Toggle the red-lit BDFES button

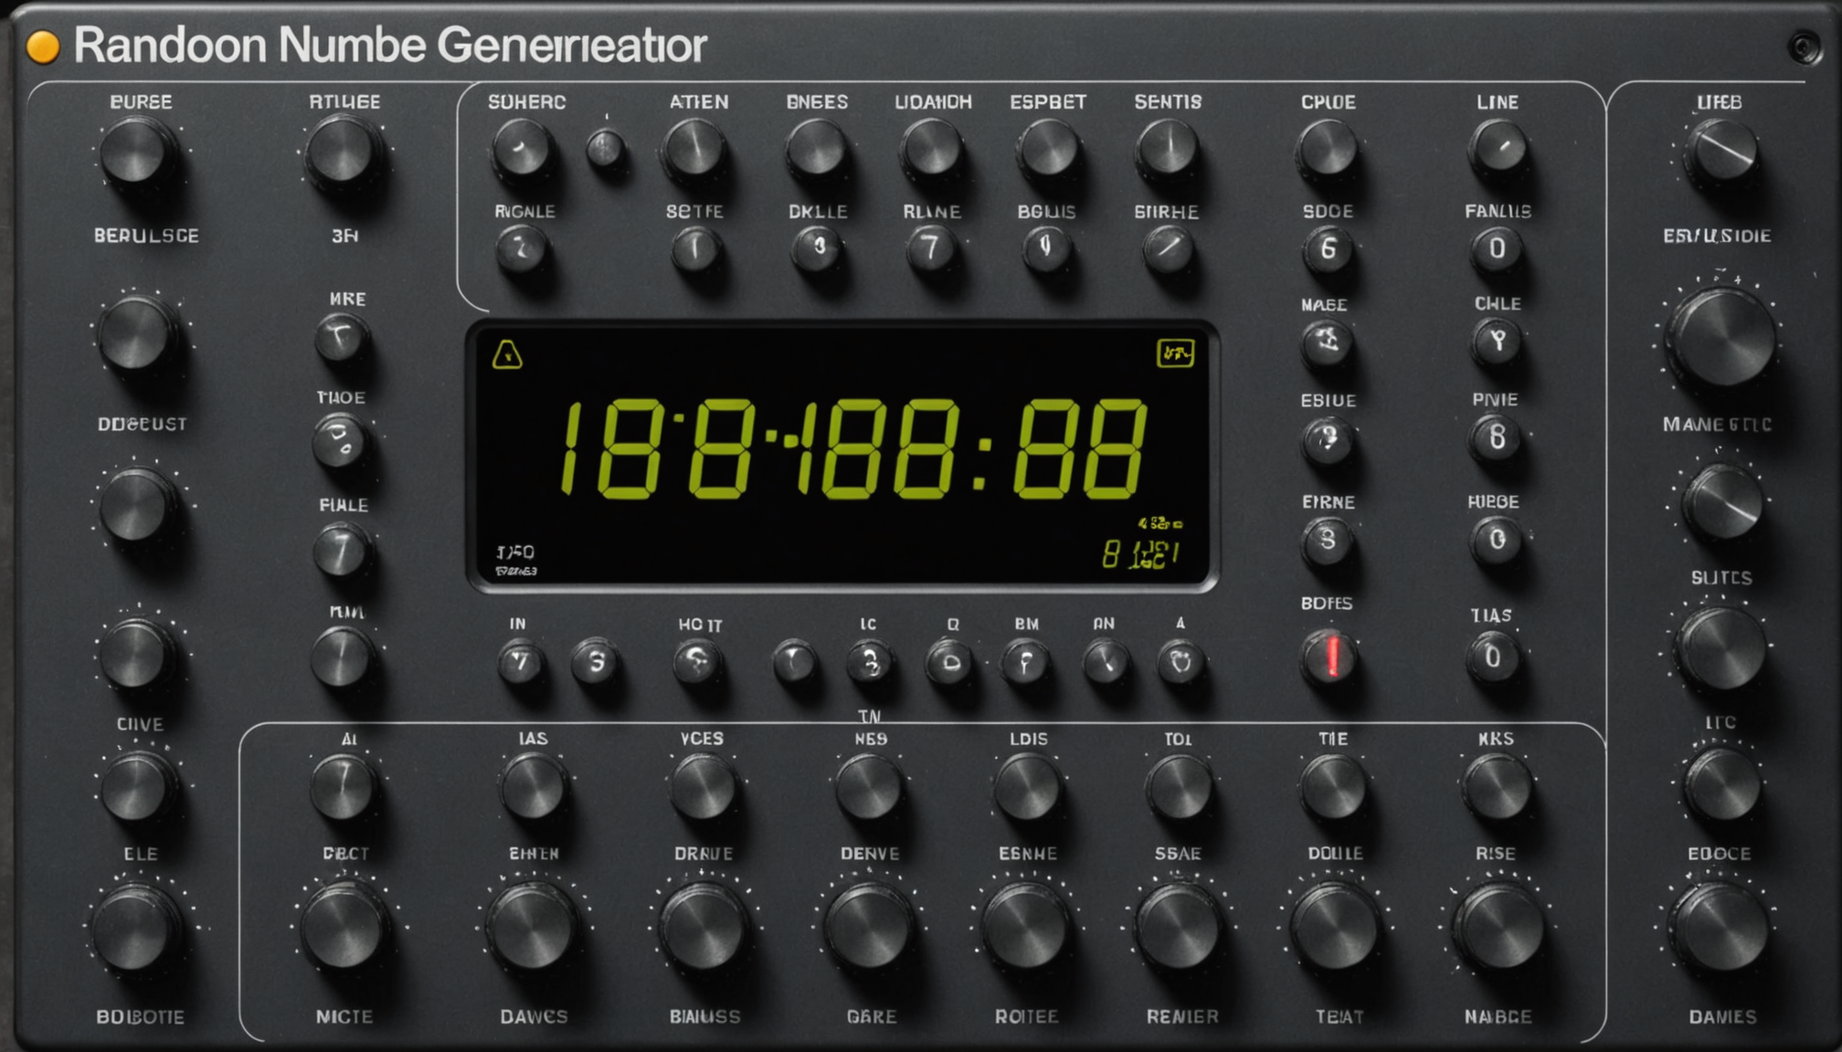[x=1330, y=656]
